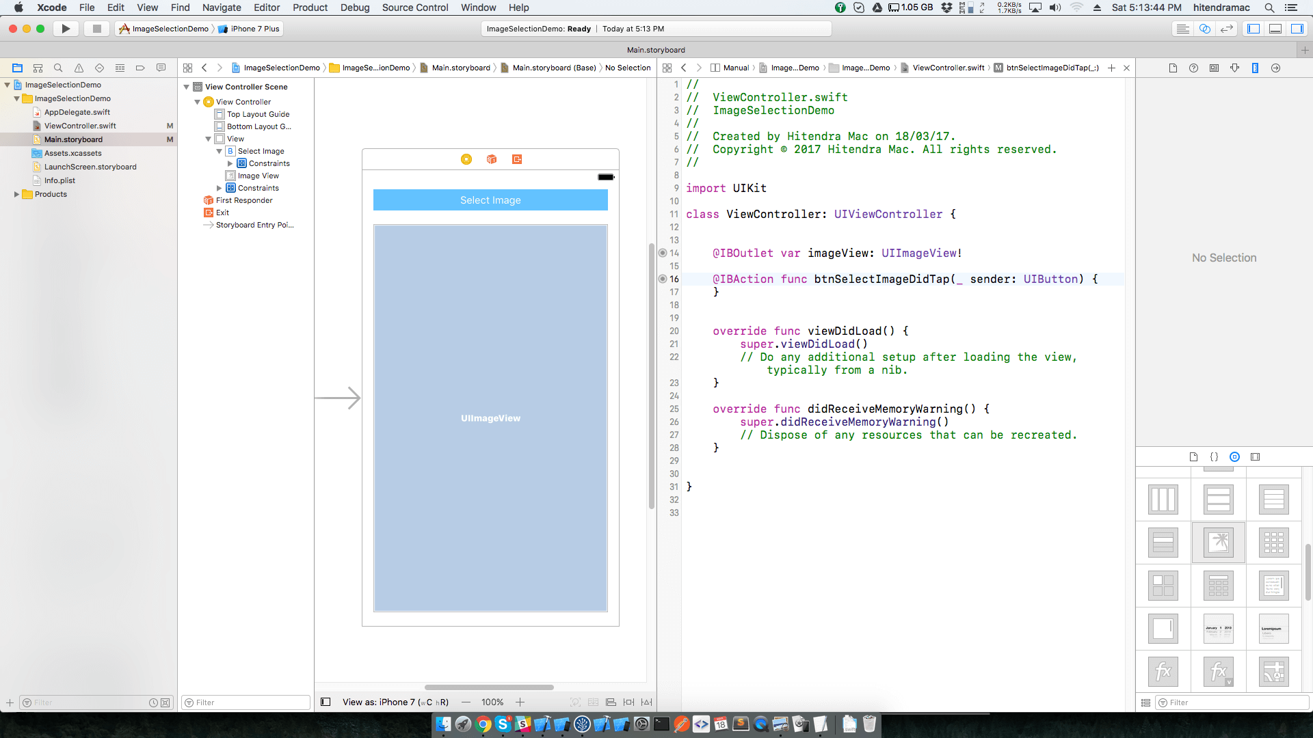The image size is (1313, 738).
Task: Click the Stop button in toolbar
Action: click(96, 29)
